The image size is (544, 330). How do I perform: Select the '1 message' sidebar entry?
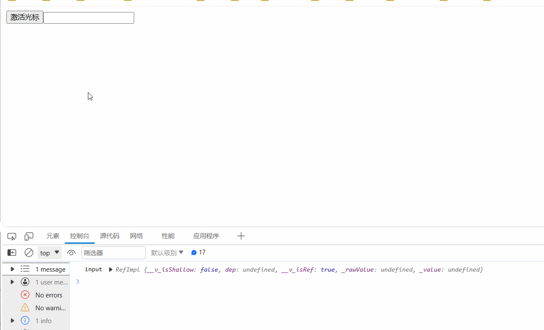pos(50,269)
